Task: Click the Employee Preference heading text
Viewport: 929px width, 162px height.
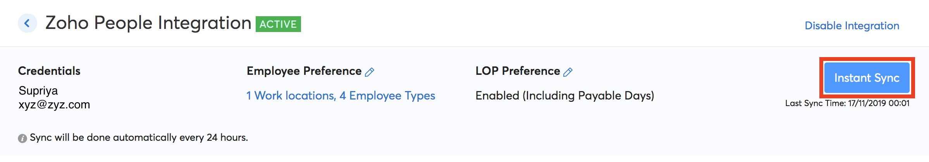Action: coord(304,71)
